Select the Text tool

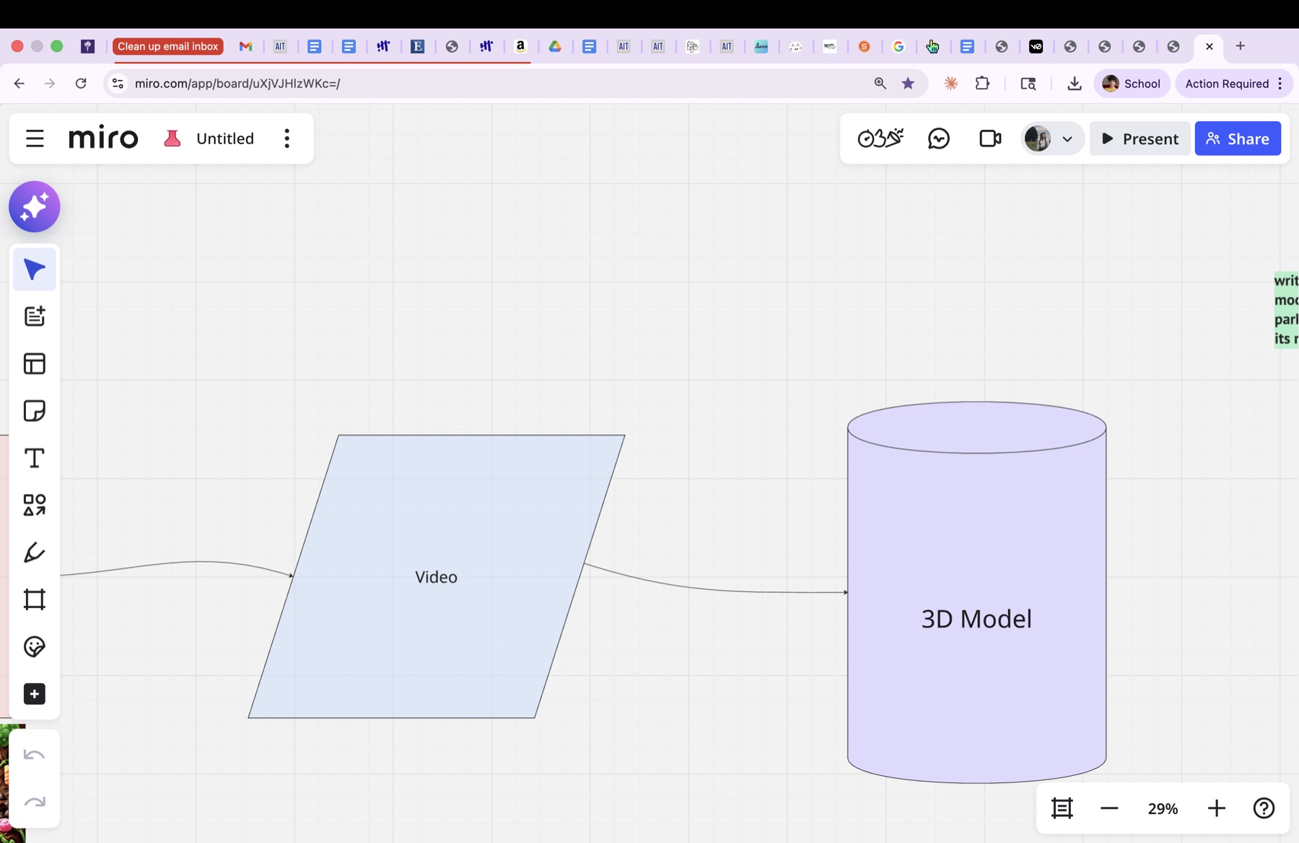pos(34,458)
